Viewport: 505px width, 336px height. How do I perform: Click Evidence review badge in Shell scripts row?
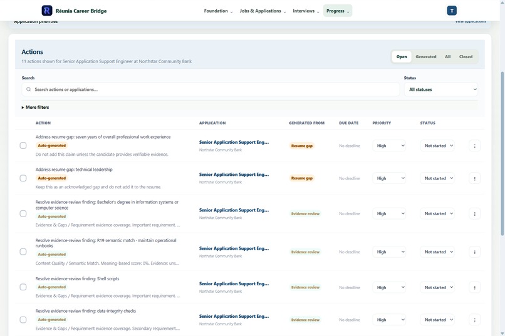305,287
